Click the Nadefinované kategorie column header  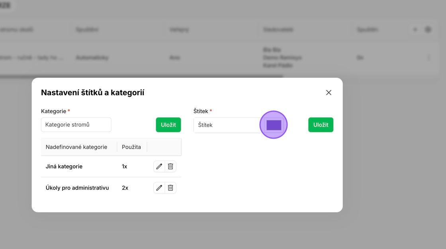click(x=76, y=147)
